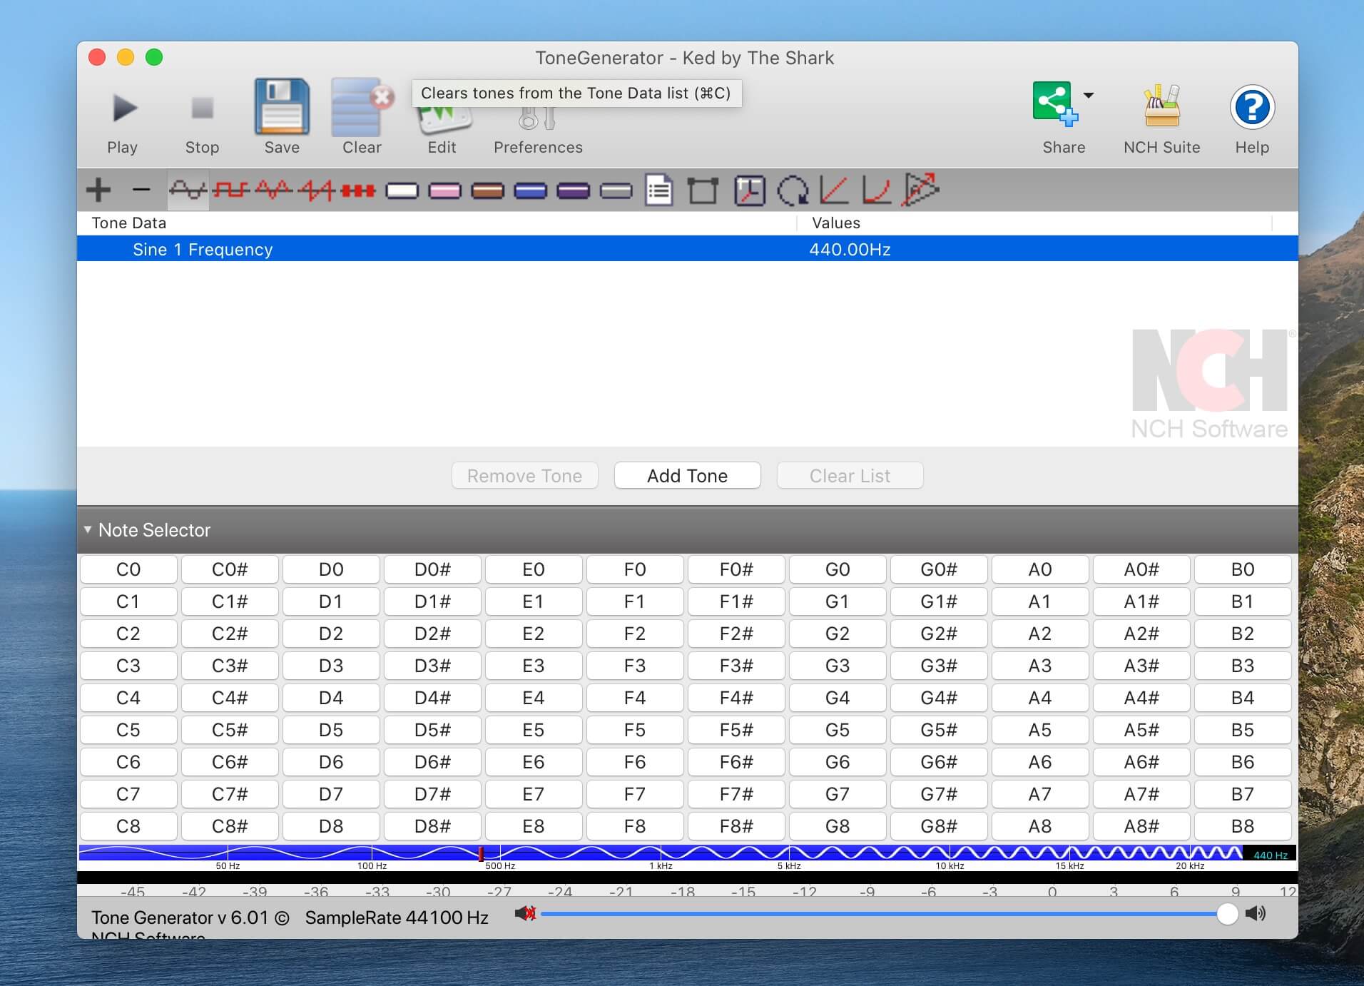This screenshot has width=1364, height=986.
Task: Click the Save floppy disk icon
Action: point(282,107)
